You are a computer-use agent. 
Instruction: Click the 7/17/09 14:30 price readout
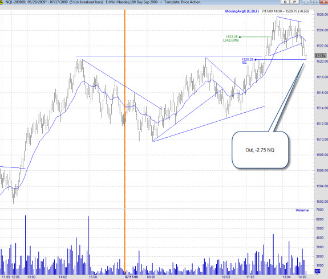285,11
